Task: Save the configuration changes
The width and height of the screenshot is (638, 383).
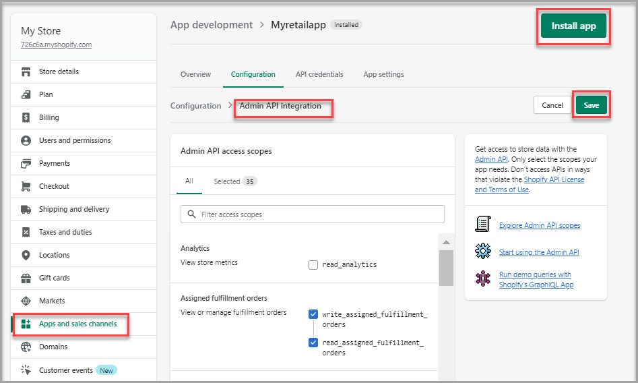Action: (x=591, y=105)
